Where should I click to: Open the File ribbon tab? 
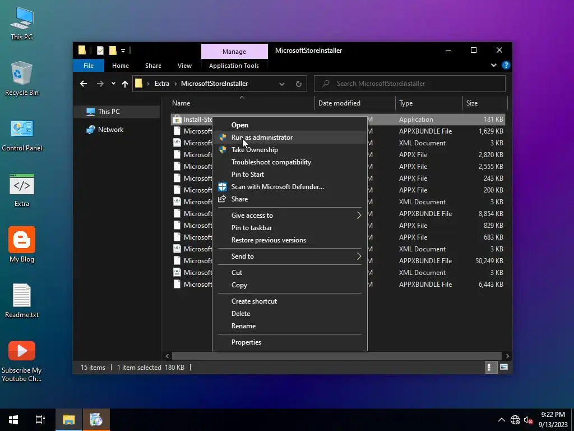pyautogui.click(x=89, y=66)
